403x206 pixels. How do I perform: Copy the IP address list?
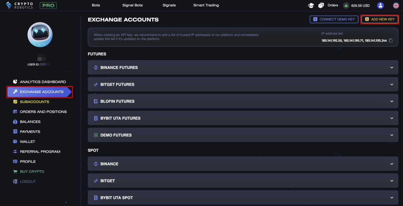coord(391,40)
